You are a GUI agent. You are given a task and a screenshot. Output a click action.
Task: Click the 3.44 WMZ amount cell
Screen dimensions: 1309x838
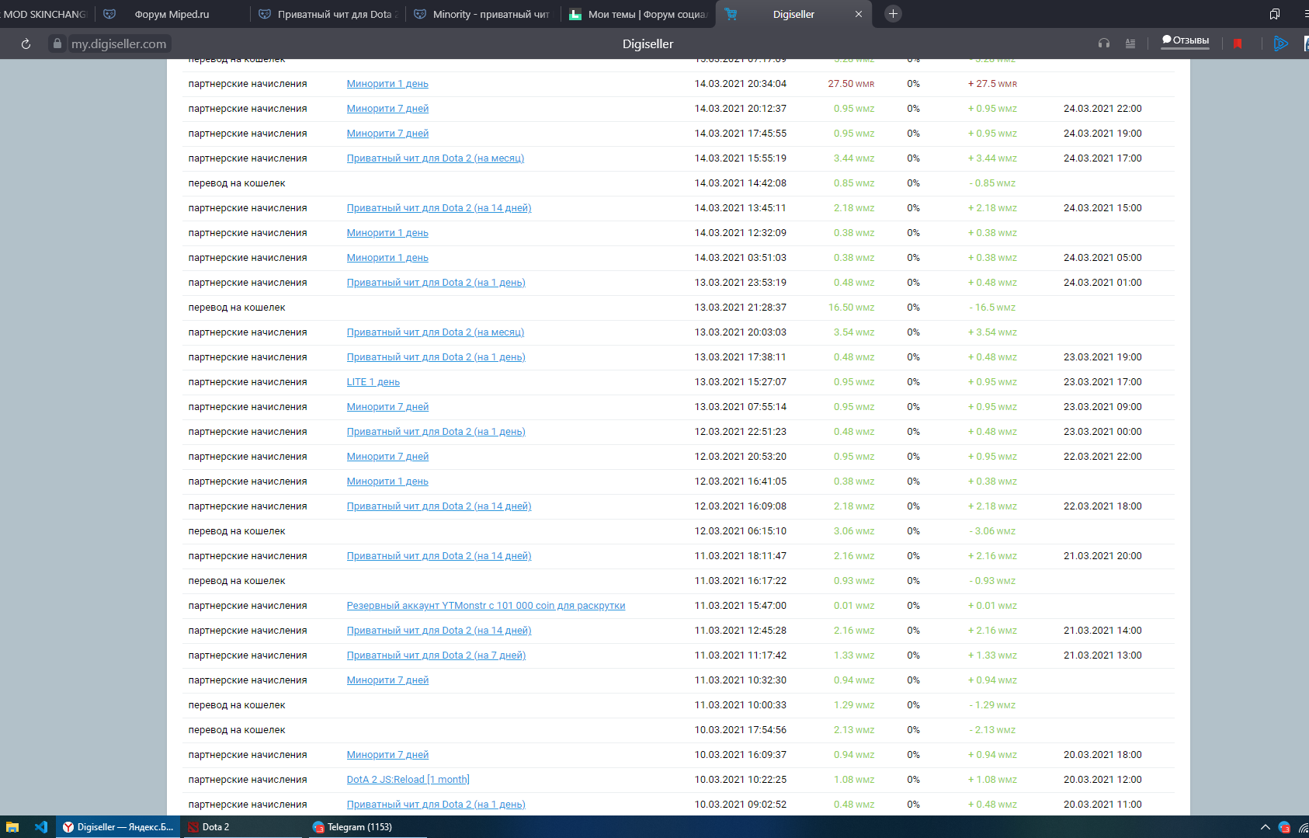[x=854, y=158]
